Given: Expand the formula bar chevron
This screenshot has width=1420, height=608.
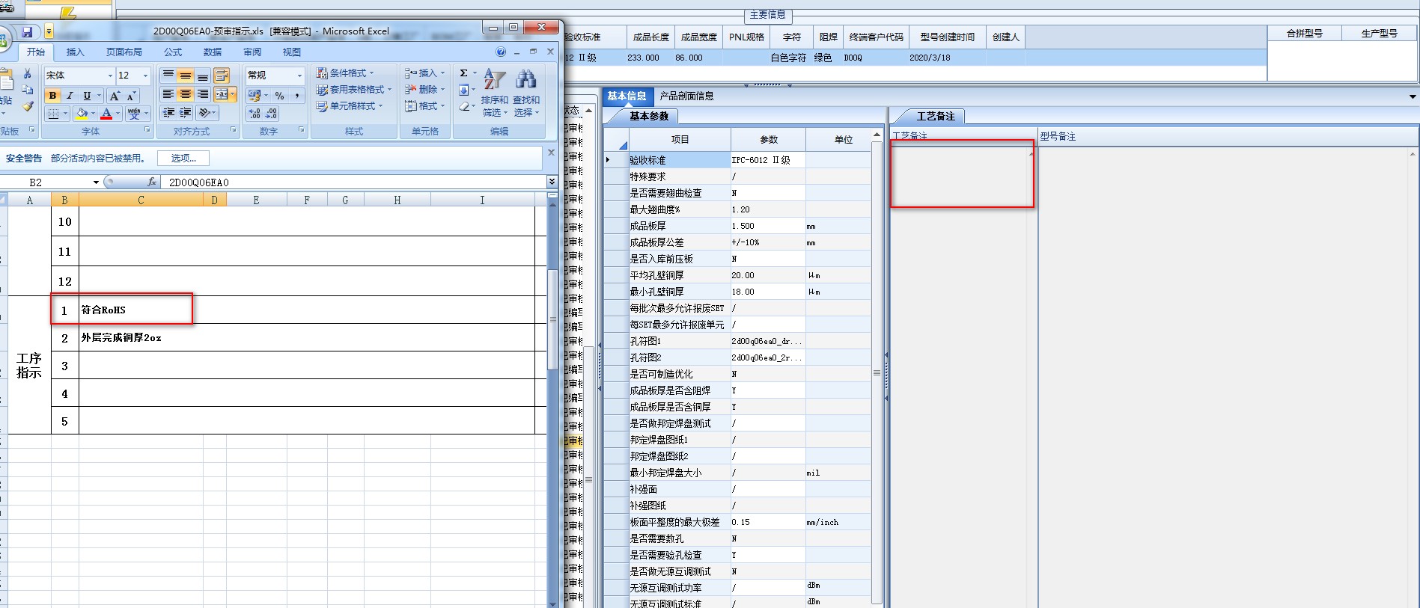Looking at the screenshot, I should point(552,182).
